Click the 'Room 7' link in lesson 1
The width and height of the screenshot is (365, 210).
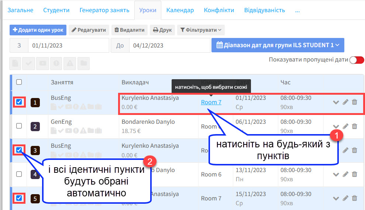pos(211,102)
